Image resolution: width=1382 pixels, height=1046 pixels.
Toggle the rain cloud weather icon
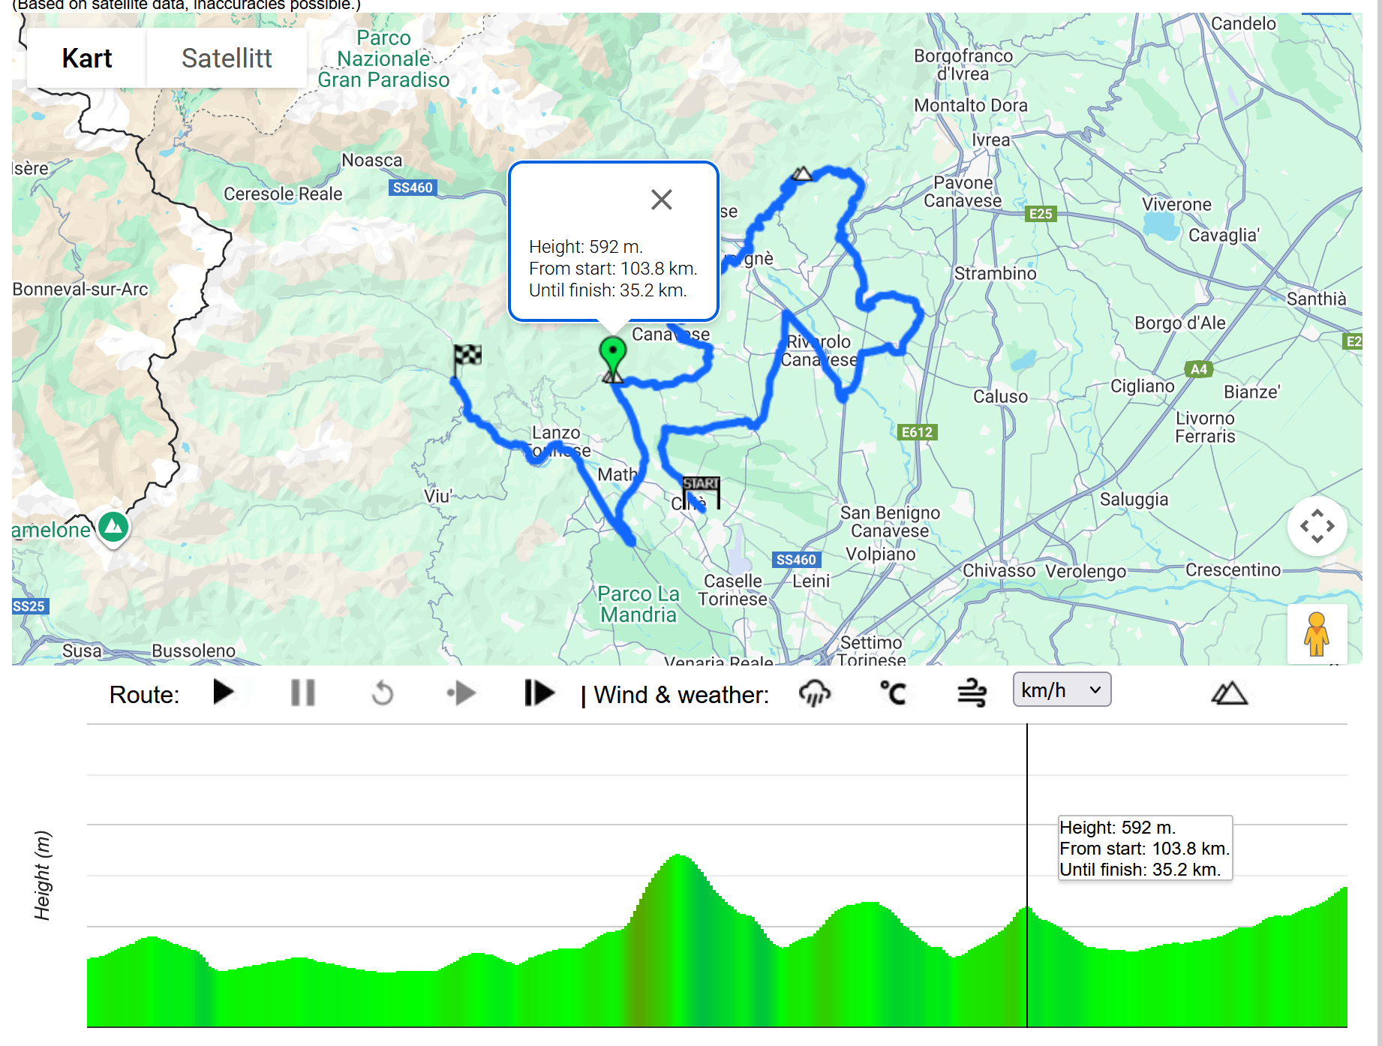(815, 693)
